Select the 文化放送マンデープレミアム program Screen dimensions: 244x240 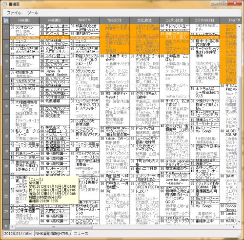[x=145, y=152]
